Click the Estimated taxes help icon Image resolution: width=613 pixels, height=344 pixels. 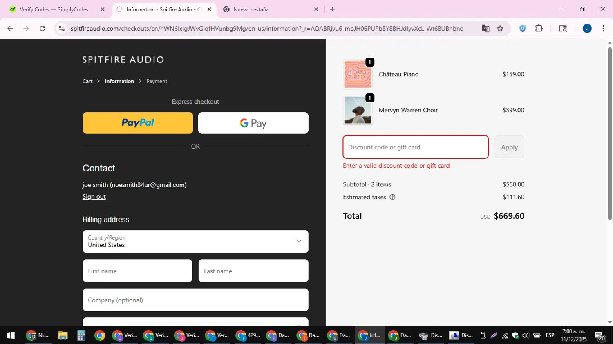392,197
